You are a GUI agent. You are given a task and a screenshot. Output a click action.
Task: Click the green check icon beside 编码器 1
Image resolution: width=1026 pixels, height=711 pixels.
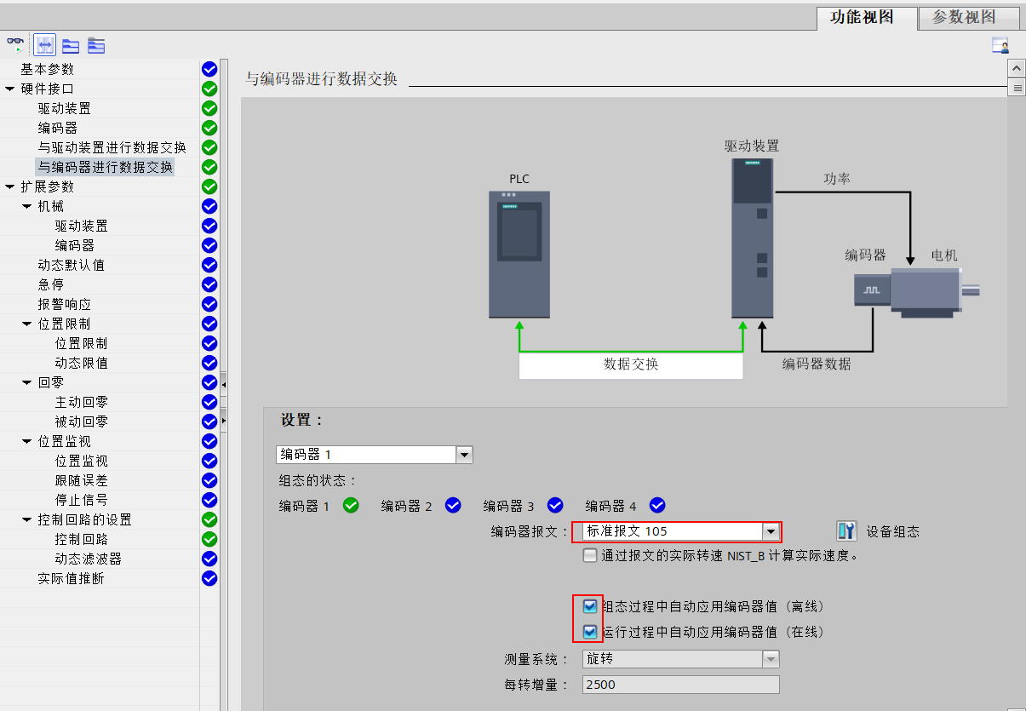(x=349, y=505)
